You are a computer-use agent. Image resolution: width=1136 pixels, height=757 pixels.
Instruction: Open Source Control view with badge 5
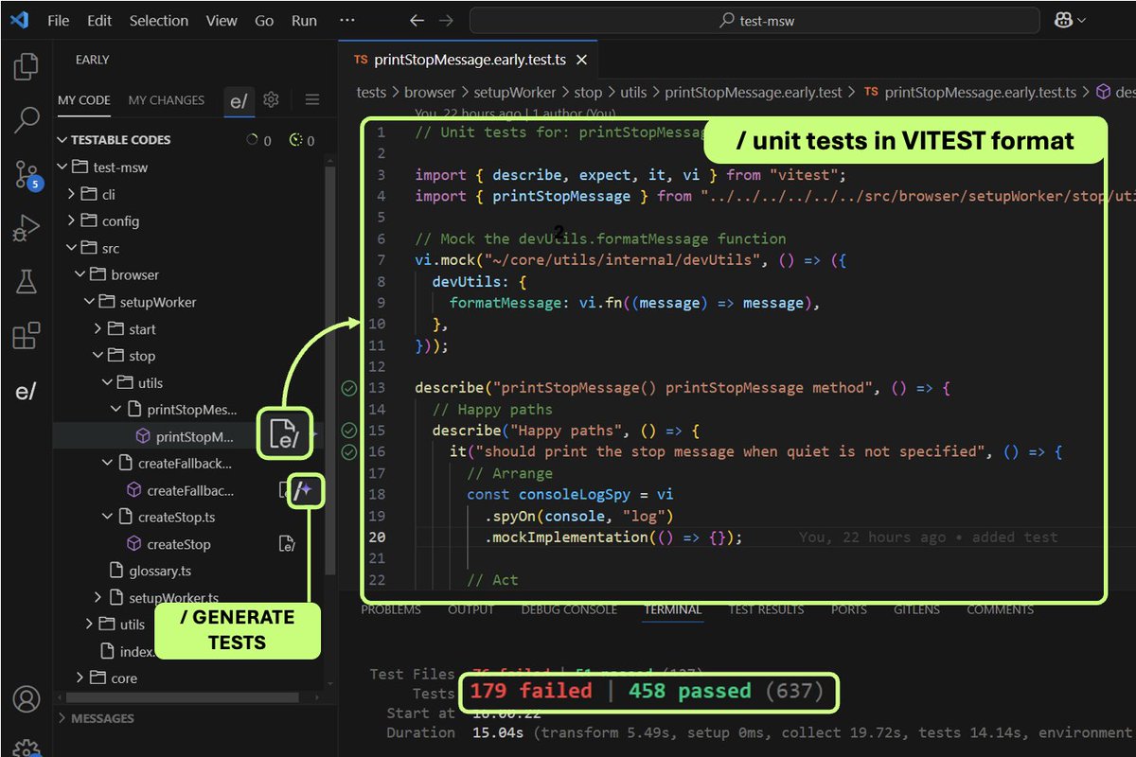coord(27,174)
